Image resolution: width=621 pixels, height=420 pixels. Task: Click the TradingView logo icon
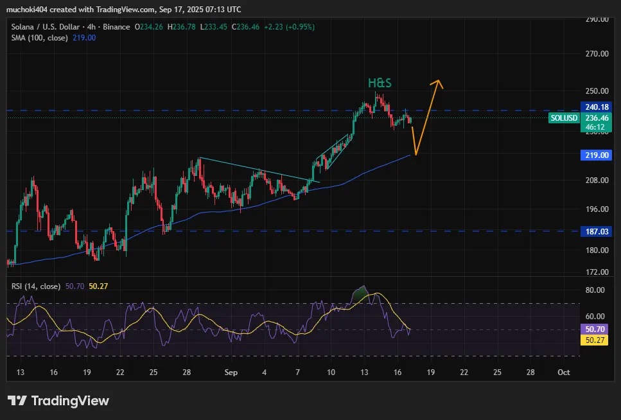tap(17, 401)
